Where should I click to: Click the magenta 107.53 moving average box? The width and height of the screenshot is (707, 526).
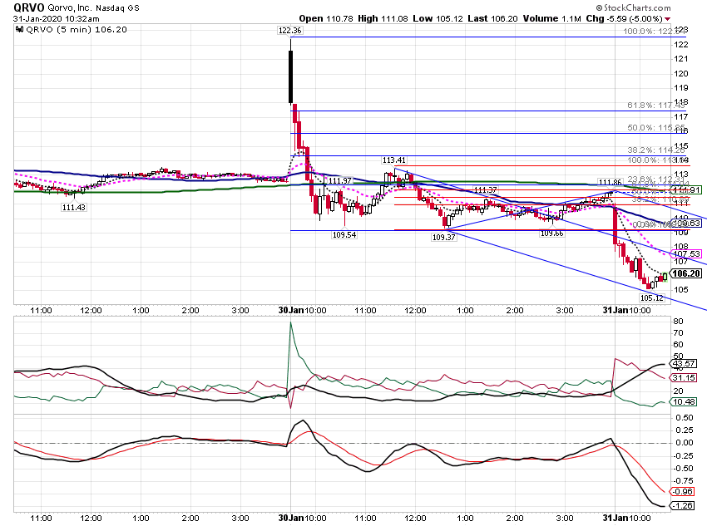(686, 254)
